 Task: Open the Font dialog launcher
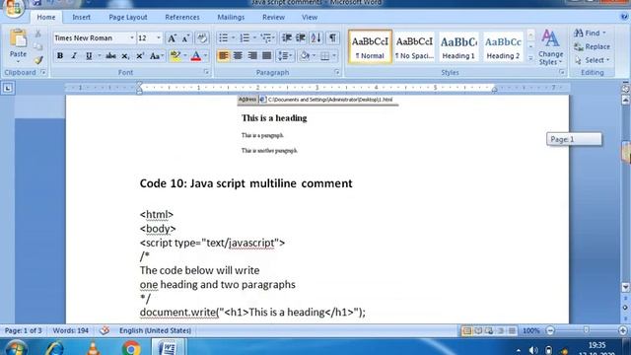[x=206, y=72]
